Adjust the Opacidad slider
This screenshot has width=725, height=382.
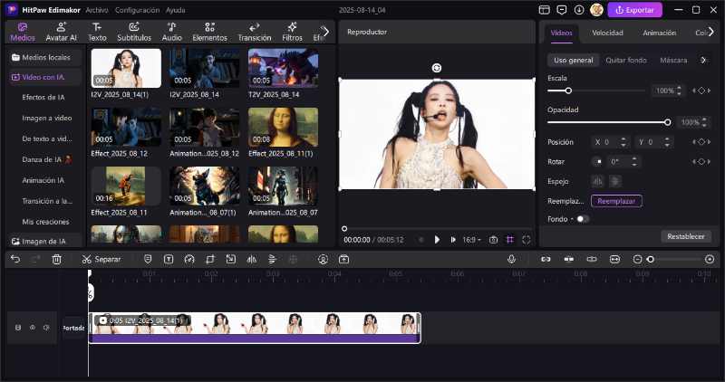coord(609,122)
